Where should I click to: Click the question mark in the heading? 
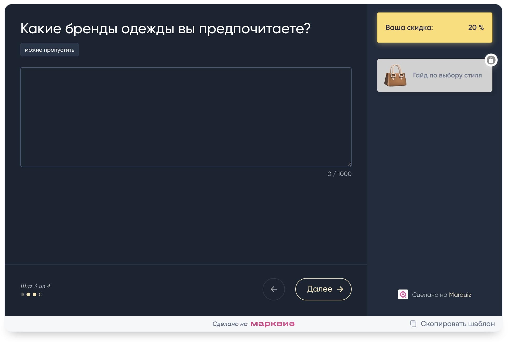tap(308, 29)
